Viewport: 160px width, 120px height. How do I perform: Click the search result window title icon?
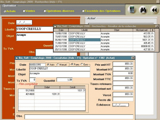(55, 26)
